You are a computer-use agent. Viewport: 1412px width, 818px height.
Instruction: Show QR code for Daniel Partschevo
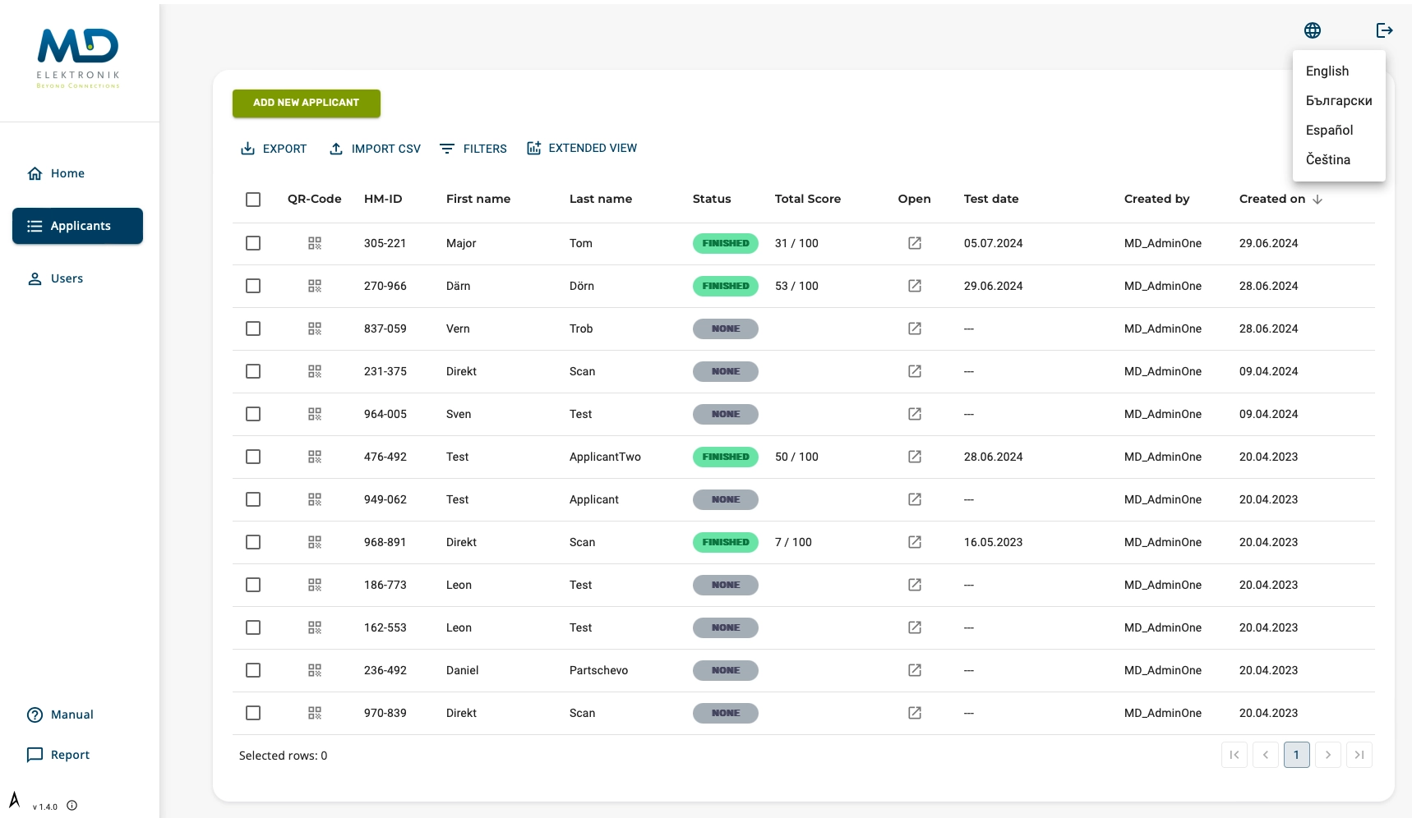click(x=315, y=670)
